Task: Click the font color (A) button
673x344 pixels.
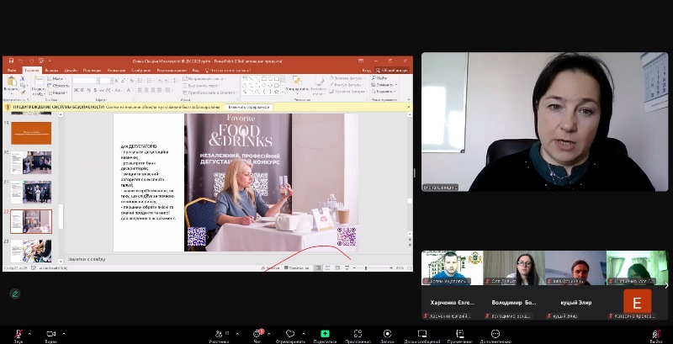Action: click(x=129, y=90)
